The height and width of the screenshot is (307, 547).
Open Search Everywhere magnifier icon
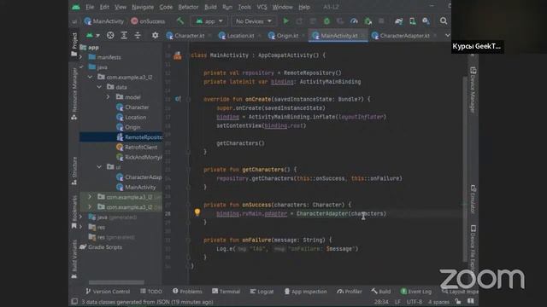click(x=444, y=21)
